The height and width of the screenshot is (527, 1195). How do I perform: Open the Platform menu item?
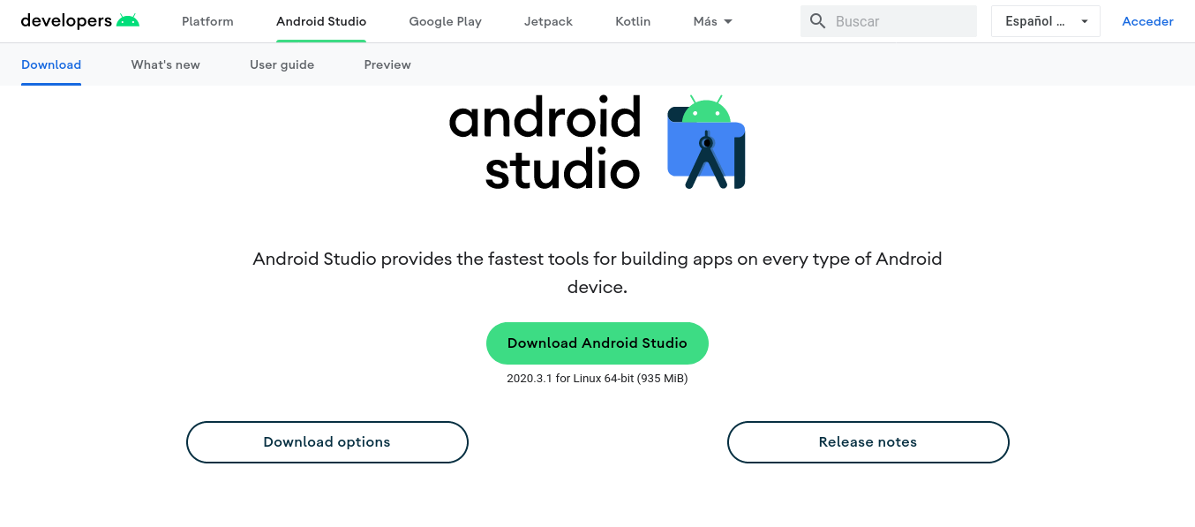(207, 21)
